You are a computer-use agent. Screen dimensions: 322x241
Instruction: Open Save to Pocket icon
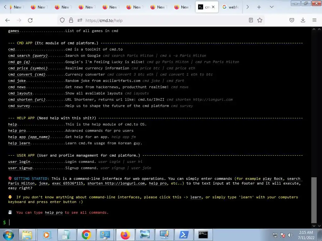(291, 20)
